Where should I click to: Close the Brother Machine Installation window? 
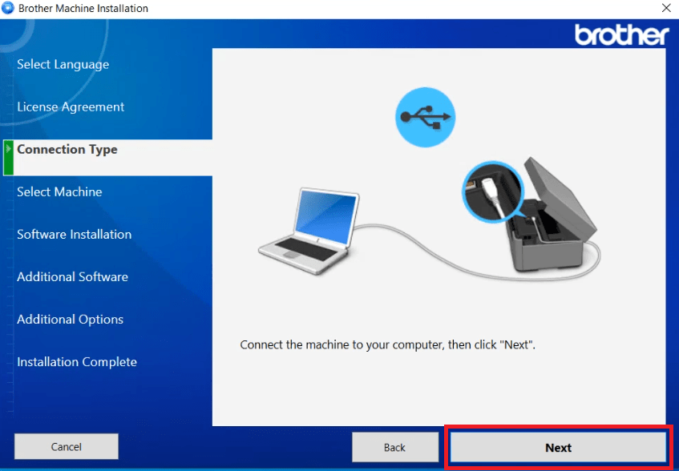coord(666,8)
